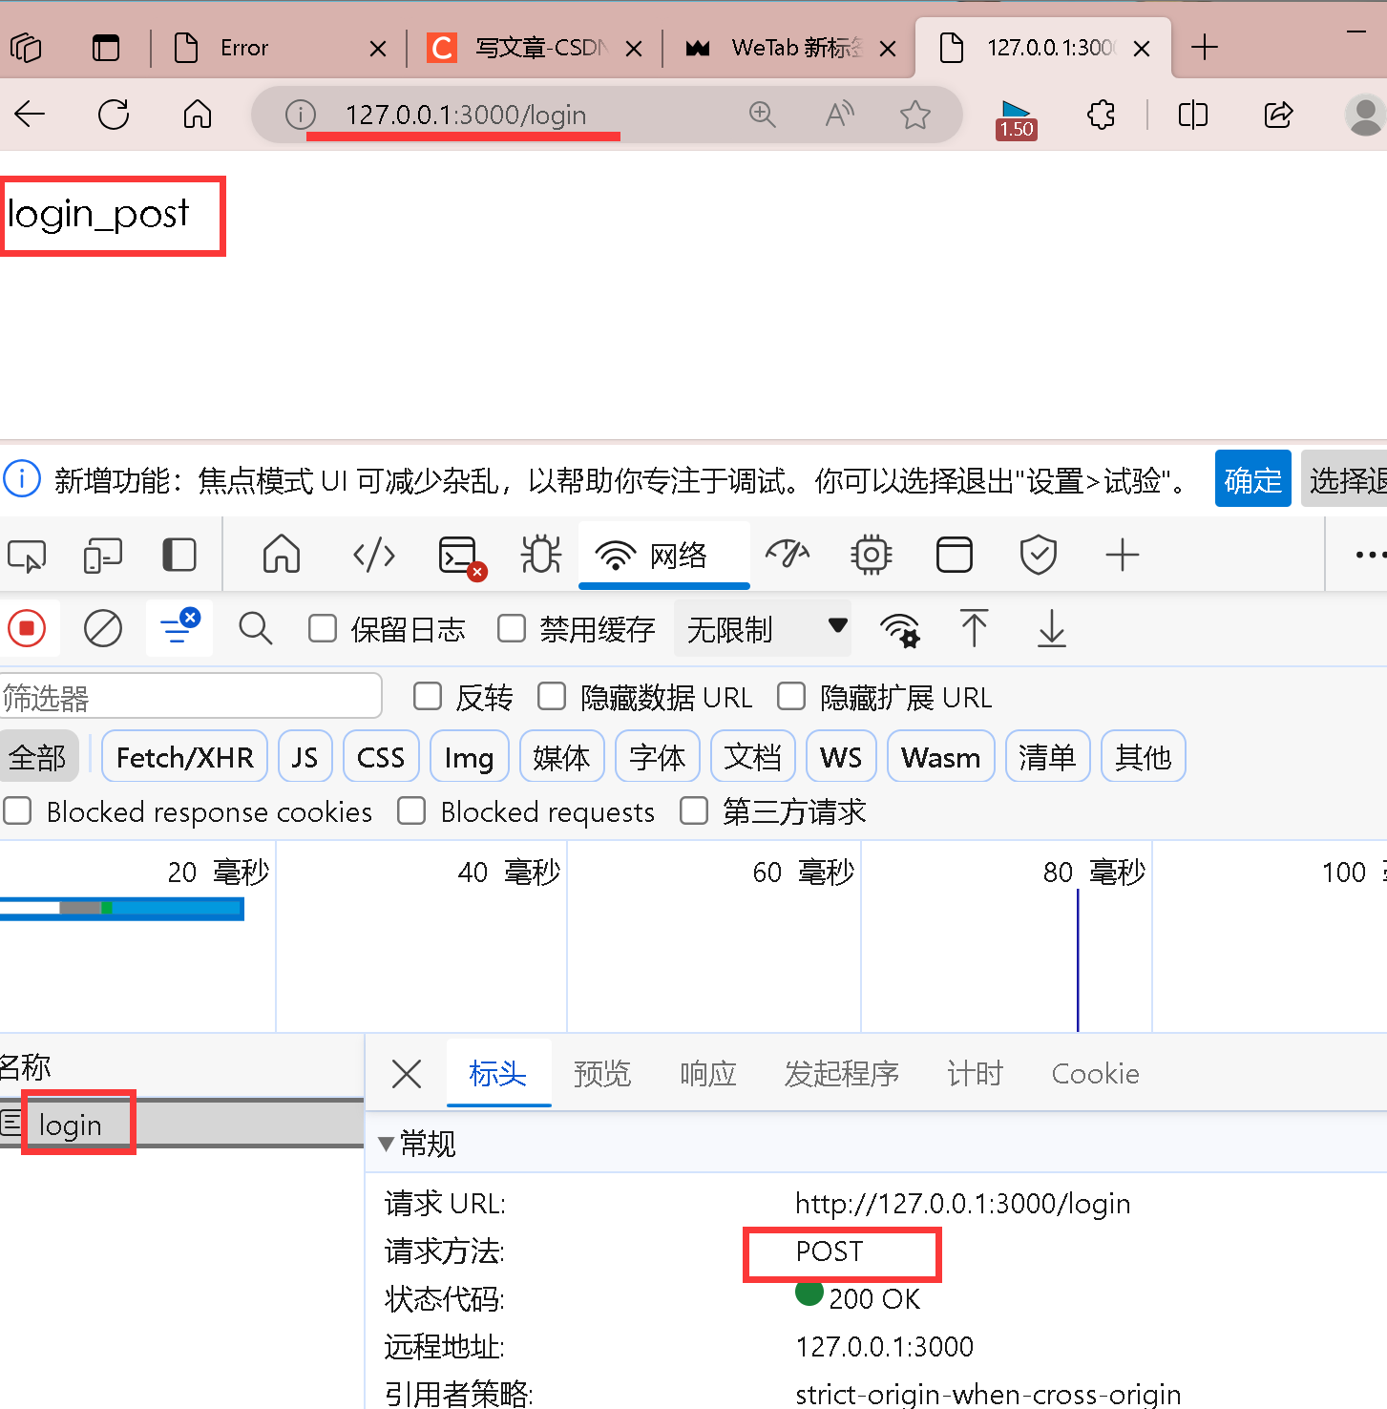Enable Blocked response cookies checkbox

tap(17, 811)
